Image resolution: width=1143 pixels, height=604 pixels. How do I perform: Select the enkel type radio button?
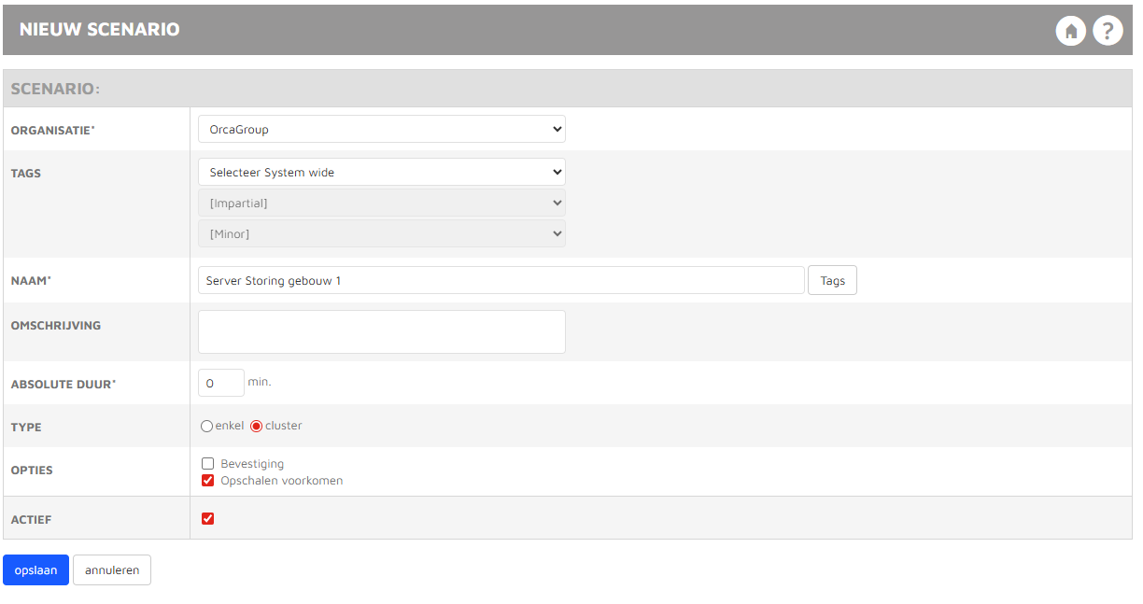click(206, 426)
